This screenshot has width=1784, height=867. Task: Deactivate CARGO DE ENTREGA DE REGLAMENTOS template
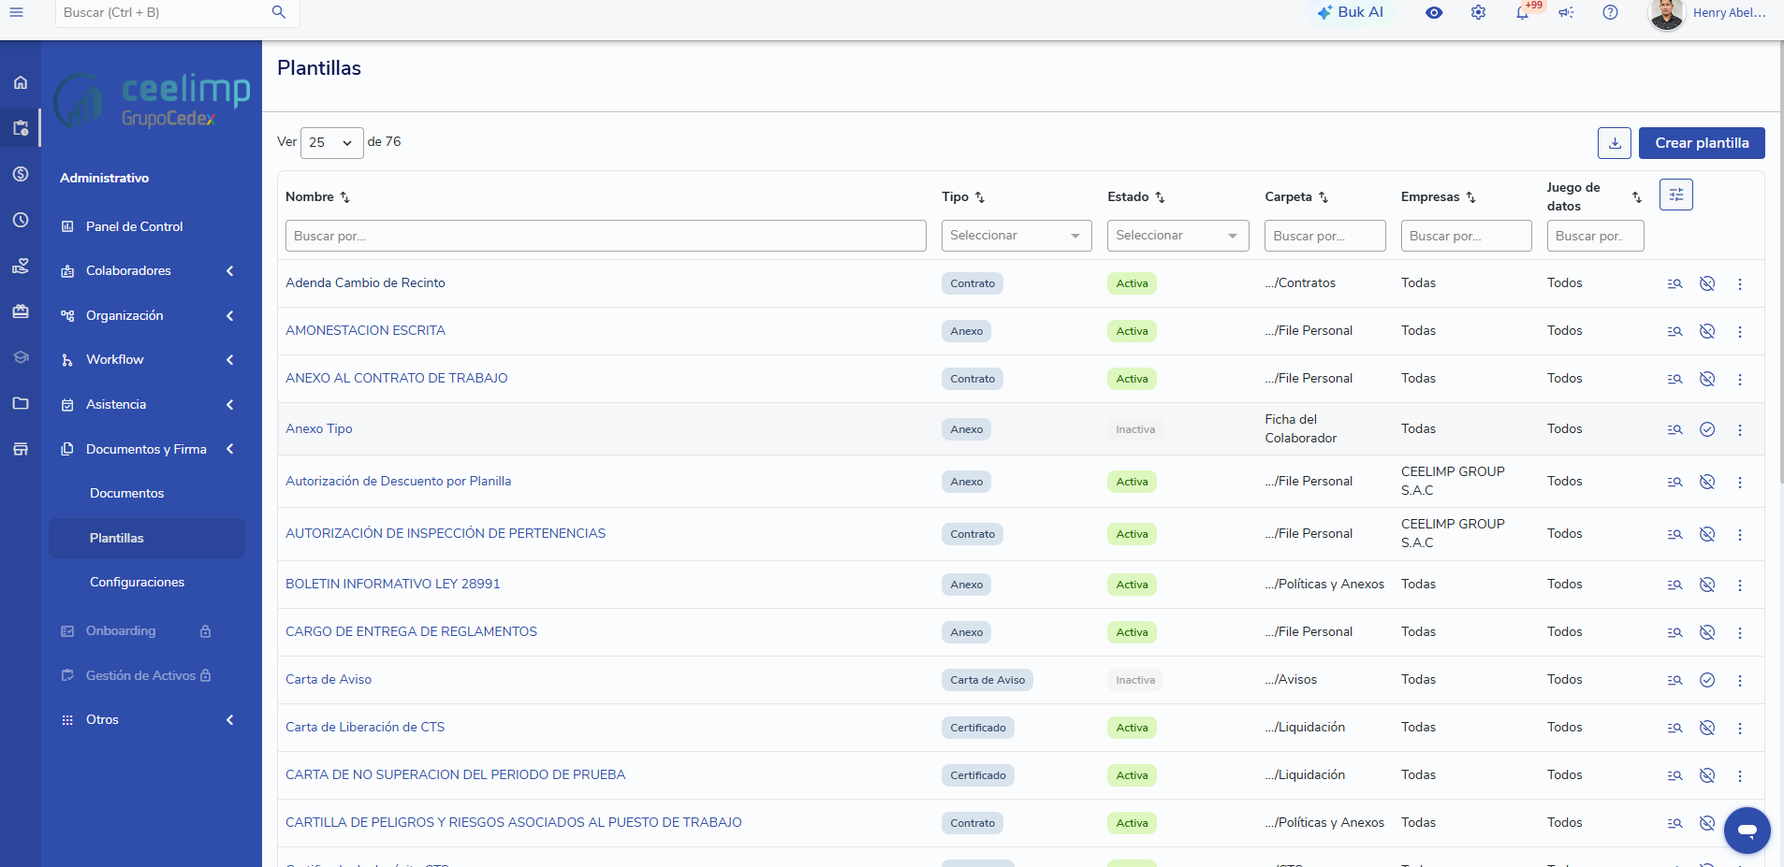pyautogui.click(x=1707, y=632)
